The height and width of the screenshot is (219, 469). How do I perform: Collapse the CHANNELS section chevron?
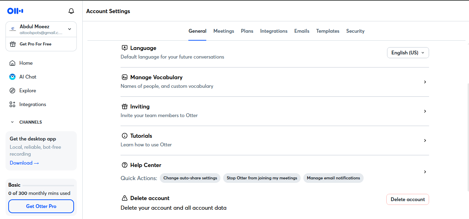pyautogui.click(x=12, y=122)
